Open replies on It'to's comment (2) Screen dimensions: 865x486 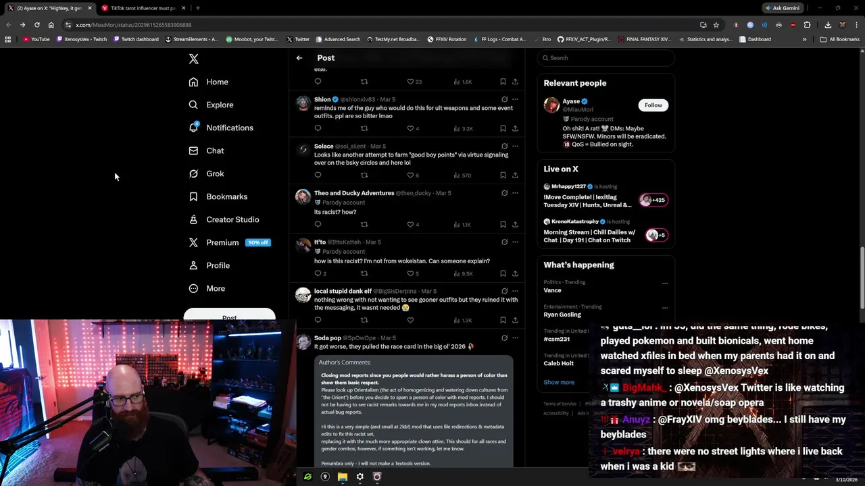click(x=320, y=273)
